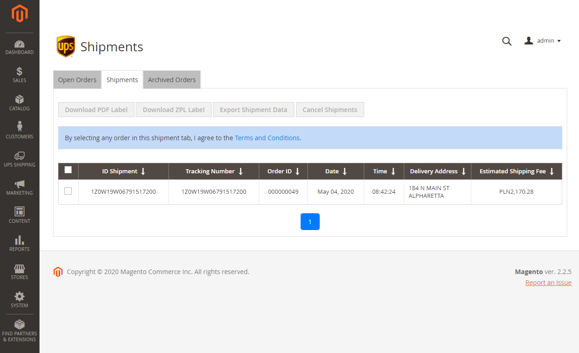The height and width of the screenshot is (353, 579).
Task: Click the search magnifier icon
Action: coord(507,41)
